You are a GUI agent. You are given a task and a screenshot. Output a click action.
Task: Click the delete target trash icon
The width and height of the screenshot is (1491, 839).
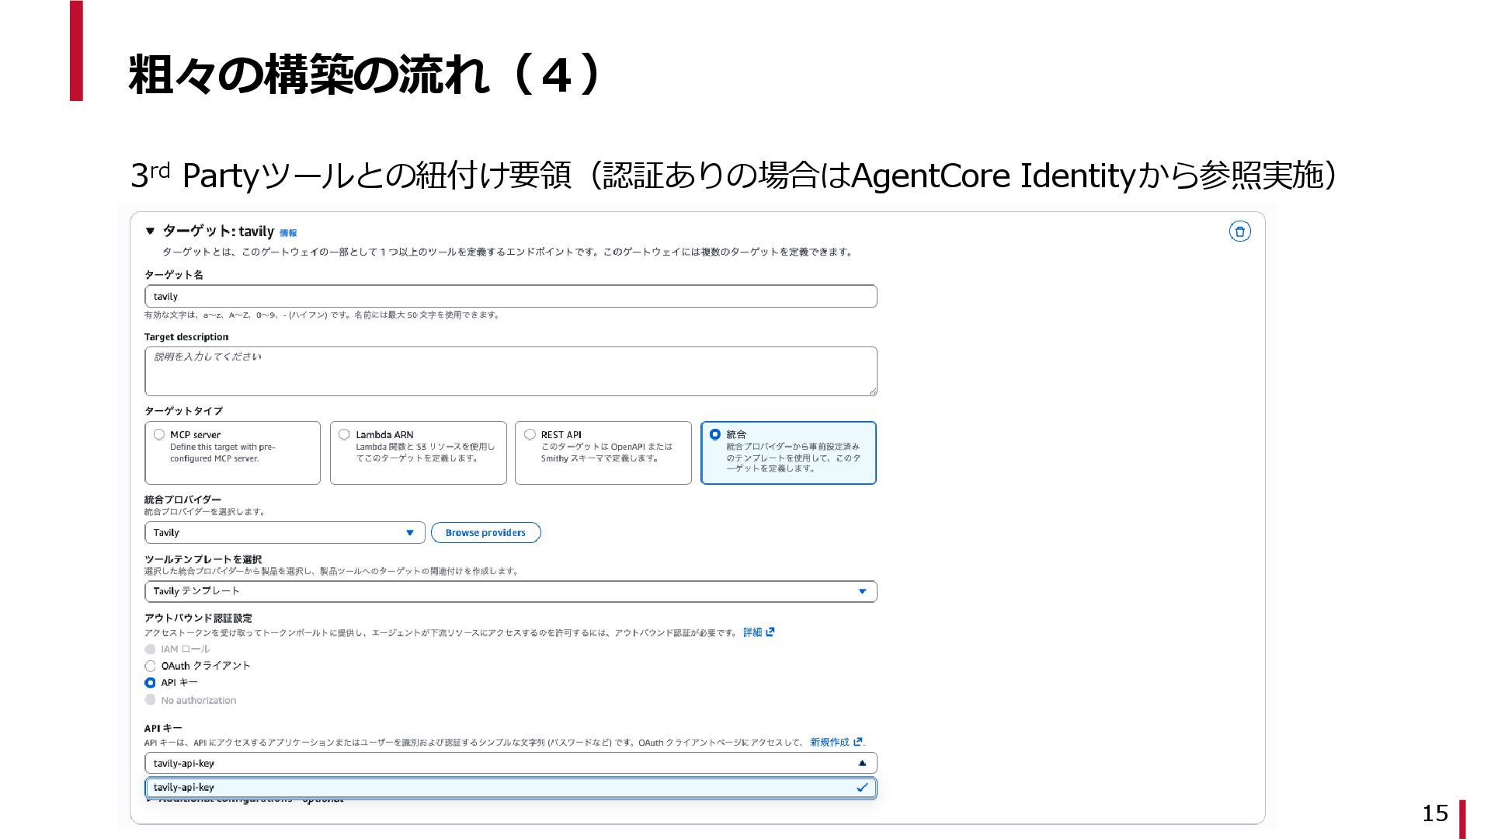[x=1239, y=232]
